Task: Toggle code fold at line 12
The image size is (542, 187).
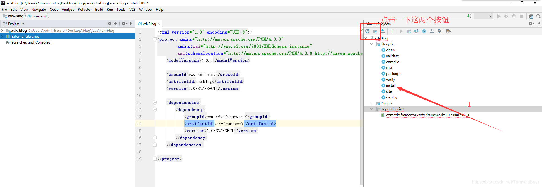Action: (155, 110)
